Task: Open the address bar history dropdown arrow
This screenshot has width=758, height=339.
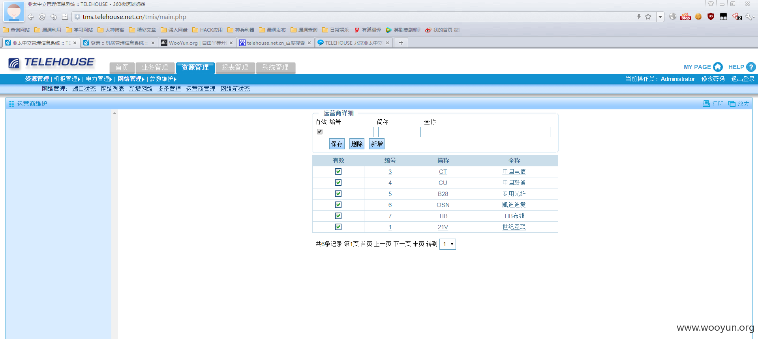Action: pyautogui.click(x=660, y=17)
